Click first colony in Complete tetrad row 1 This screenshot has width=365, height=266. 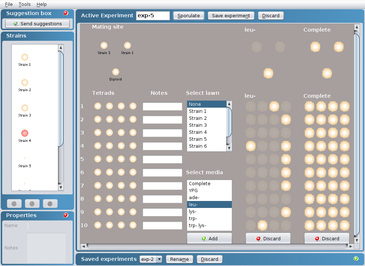[309, 106]
